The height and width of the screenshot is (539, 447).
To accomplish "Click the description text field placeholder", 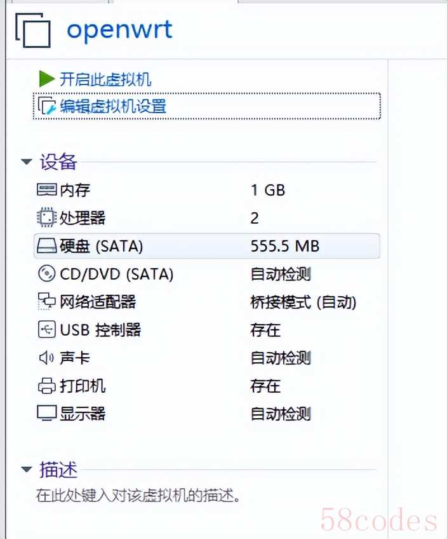I will [x=138, y=495].
